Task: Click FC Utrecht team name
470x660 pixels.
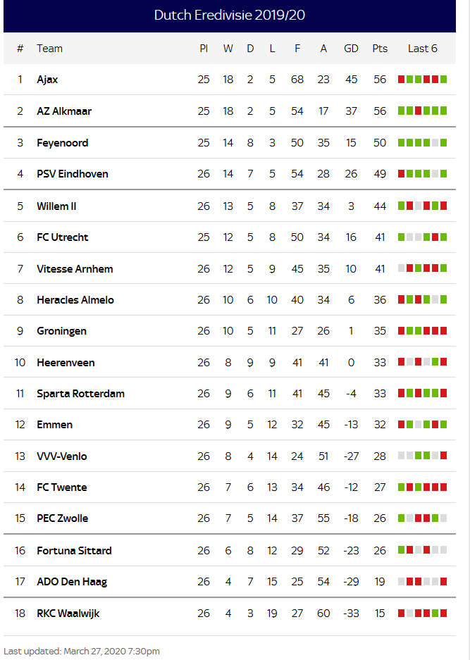Action: point(62,237)
